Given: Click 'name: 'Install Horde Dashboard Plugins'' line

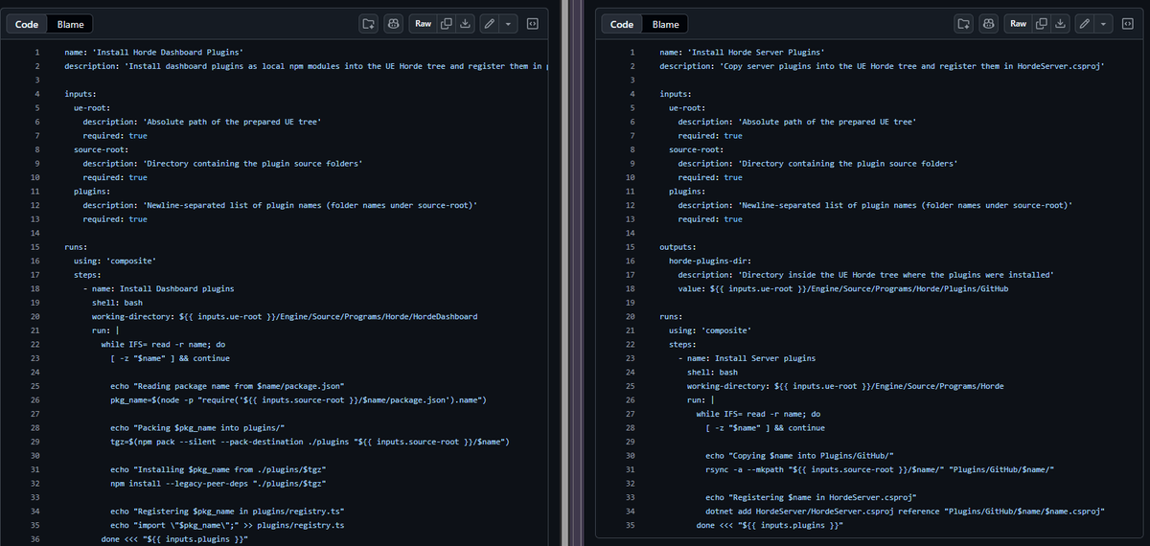Looking at the screenshot, I should tap(153, 51).
